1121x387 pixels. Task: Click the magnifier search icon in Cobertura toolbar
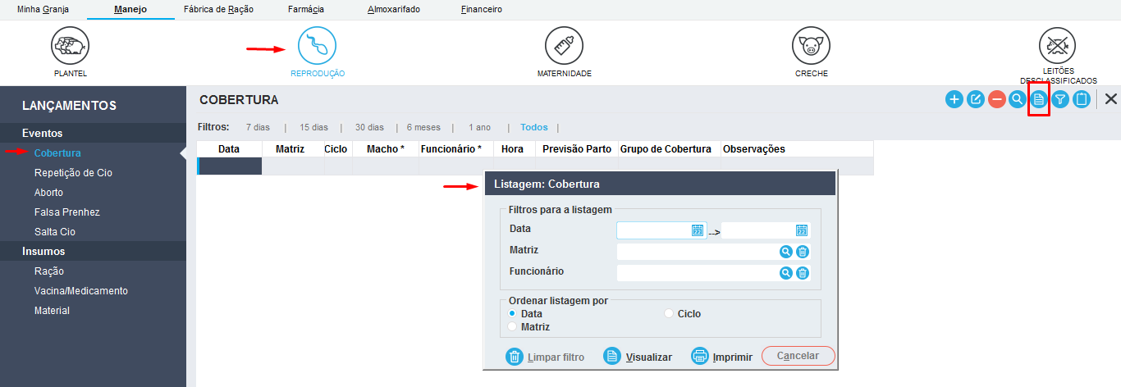1018,99
